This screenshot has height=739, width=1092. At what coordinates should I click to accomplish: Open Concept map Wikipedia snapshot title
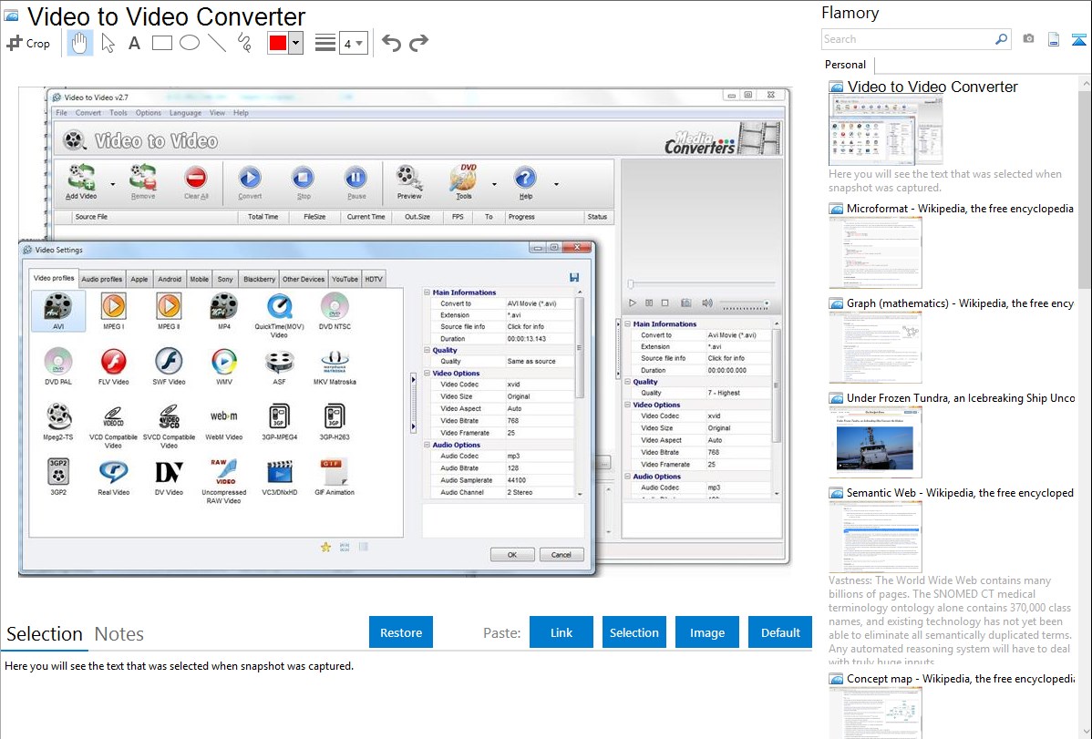960,679
